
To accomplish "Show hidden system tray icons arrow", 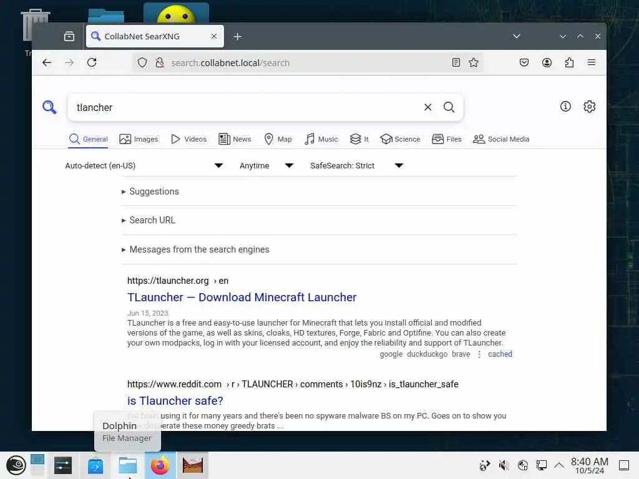I will (559, 465).
